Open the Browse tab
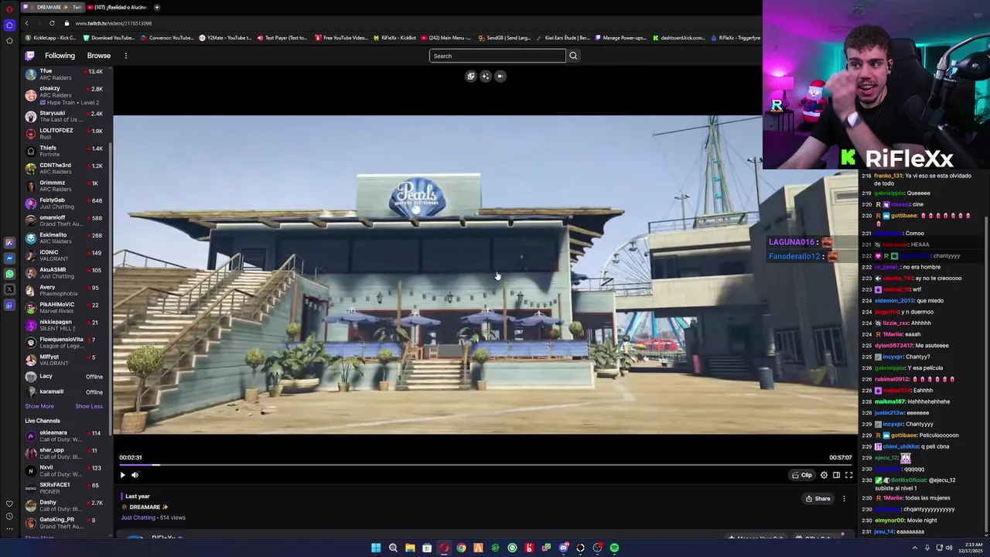Image resolution: width=990 pixels, height=557 pixels. pyautogui.click(x=98, y=56)
